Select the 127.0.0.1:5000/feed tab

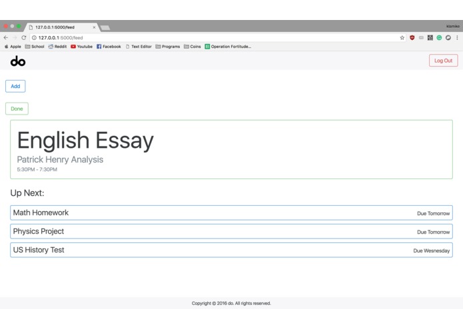(61, 27)
